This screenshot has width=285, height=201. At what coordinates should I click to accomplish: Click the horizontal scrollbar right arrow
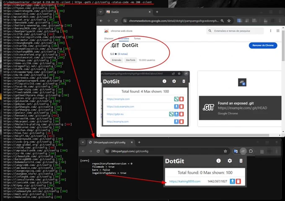point(280,135)
